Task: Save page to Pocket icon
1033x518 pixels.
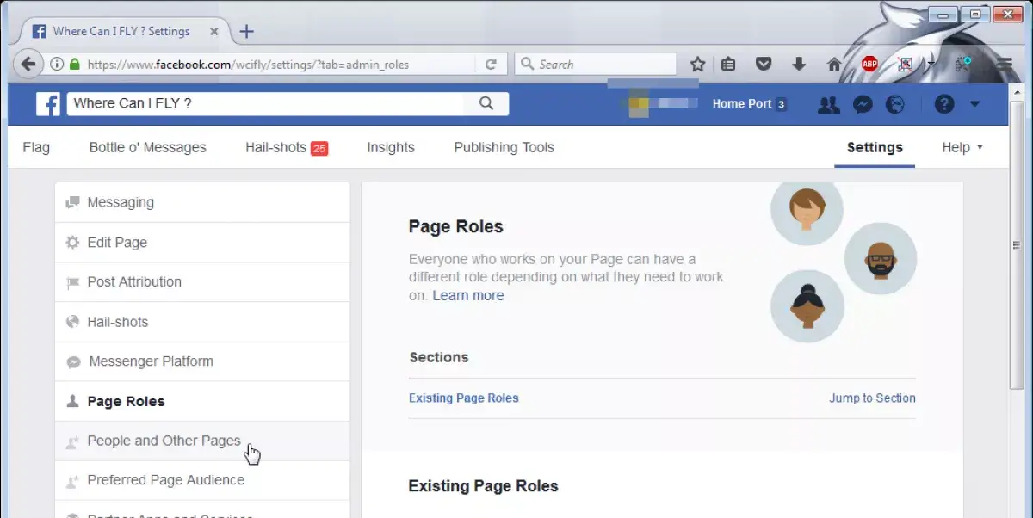Action: tap(763, 65)
